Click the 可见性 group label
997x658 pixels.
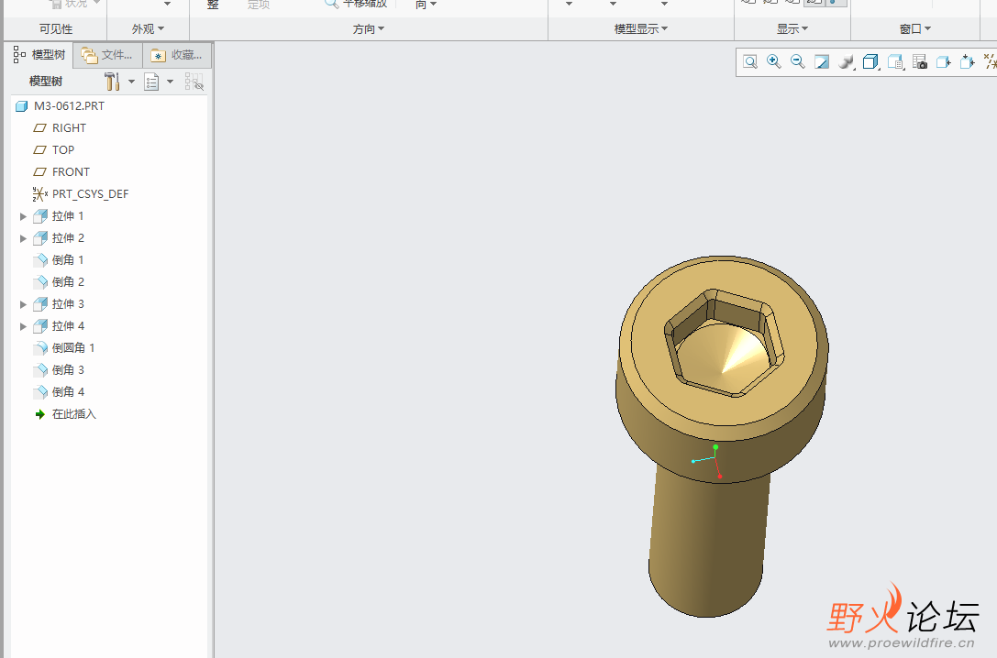click(x=56, y=28)
